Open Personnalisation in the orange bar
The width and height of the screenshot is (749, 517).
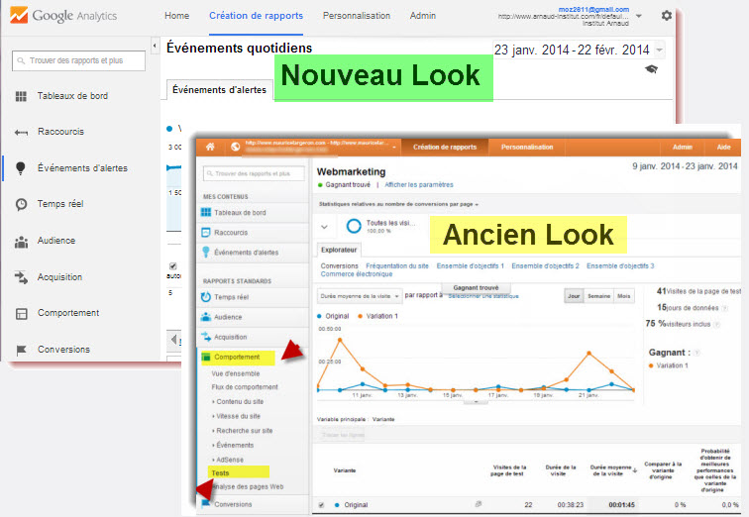click(527, 147)
